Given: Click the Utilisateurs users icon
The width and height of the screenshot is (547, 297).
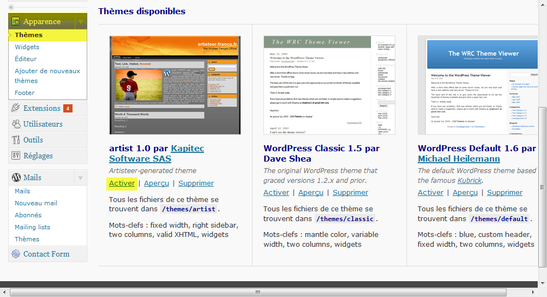Looking at the screenshot, I should (x=16, y=124).
